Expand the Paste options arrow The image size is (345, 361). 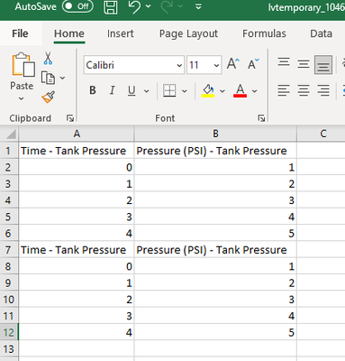pos(21,98)
